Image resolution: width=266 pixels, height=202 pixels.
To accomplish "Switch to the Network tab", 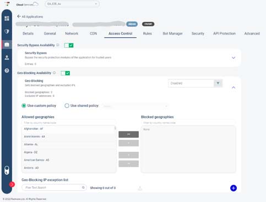I will (x=72, y=34).
